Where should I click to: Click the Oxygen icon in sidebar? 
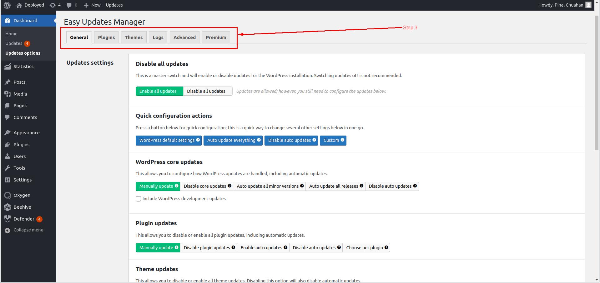(8, 195)
